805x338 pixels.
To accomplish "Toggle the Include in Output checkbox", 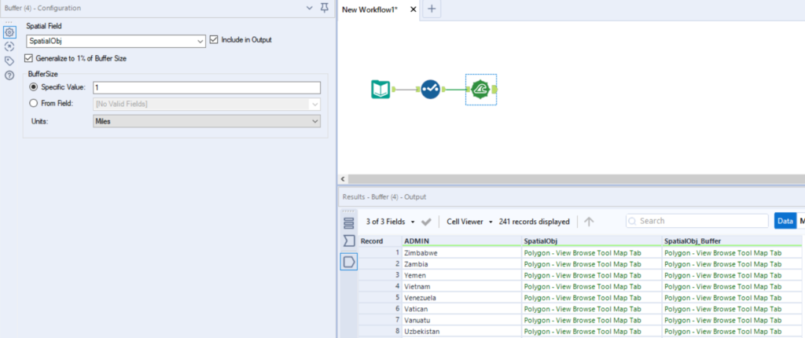I will (215, 40).
